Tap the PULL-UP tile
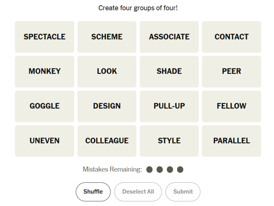Image resolution: width=274 pixels, height=206 pixels. click(169, 106)
